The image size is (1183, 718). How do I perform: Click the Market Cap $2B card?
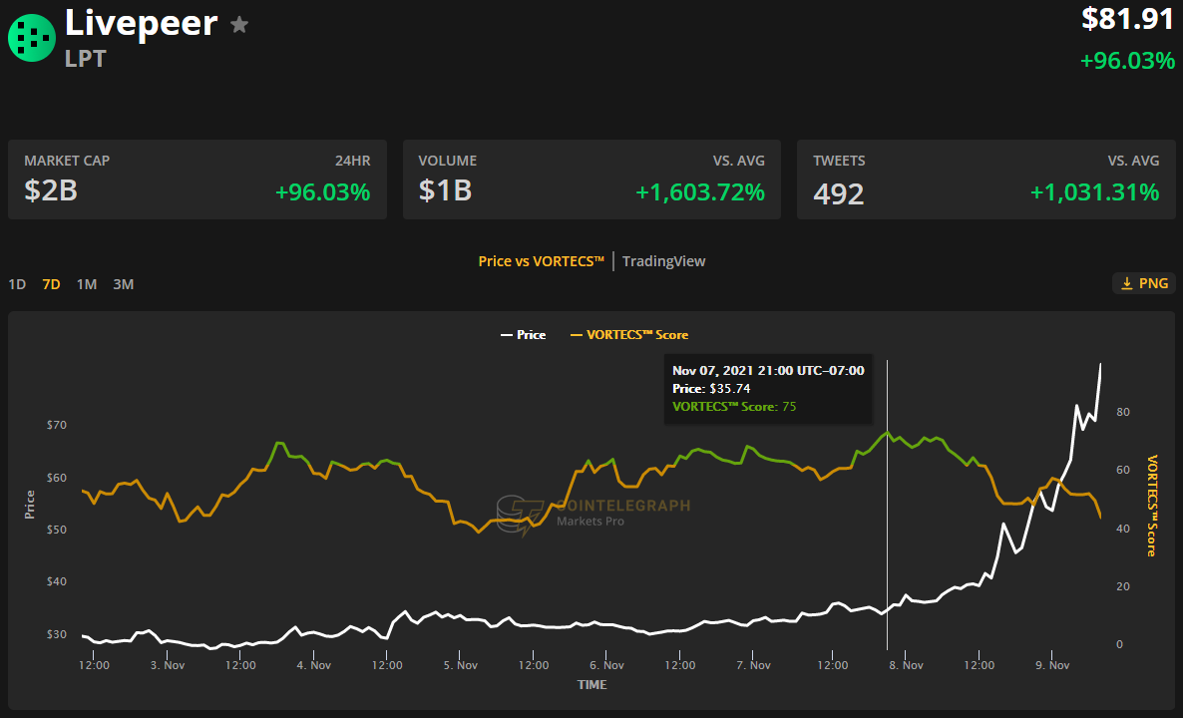[x=197, y=179]
